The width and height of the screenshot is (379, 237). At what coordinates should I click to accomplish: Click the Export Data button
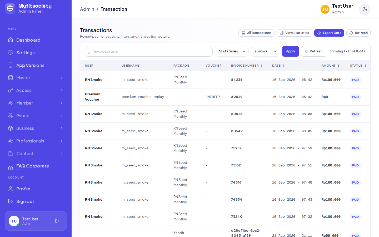coord(329,33)
